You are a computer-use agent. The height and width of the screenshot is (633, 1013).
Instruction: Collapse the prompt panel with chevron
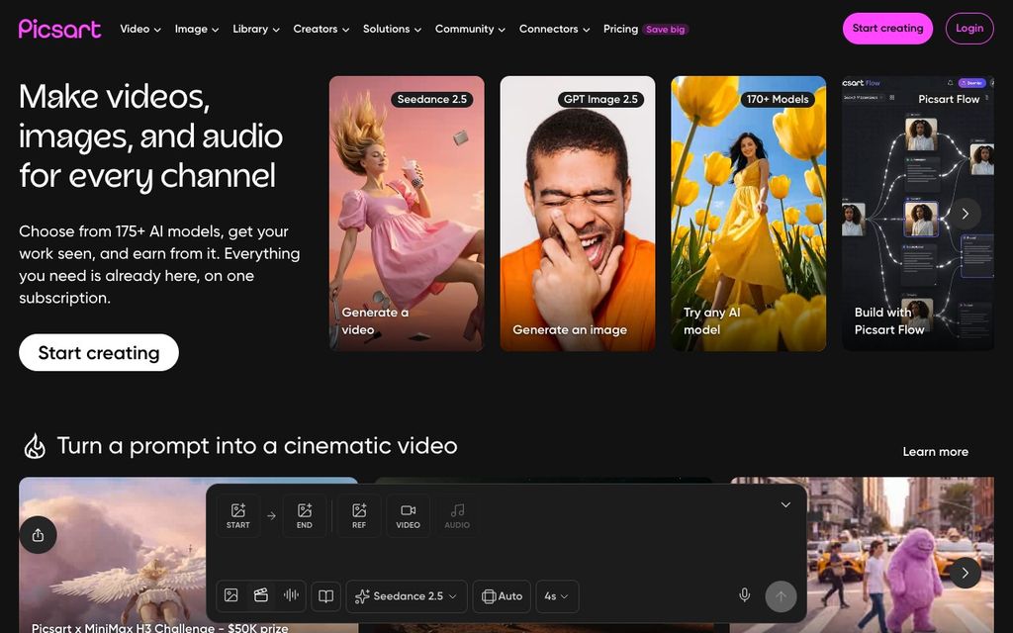[785, 504]
